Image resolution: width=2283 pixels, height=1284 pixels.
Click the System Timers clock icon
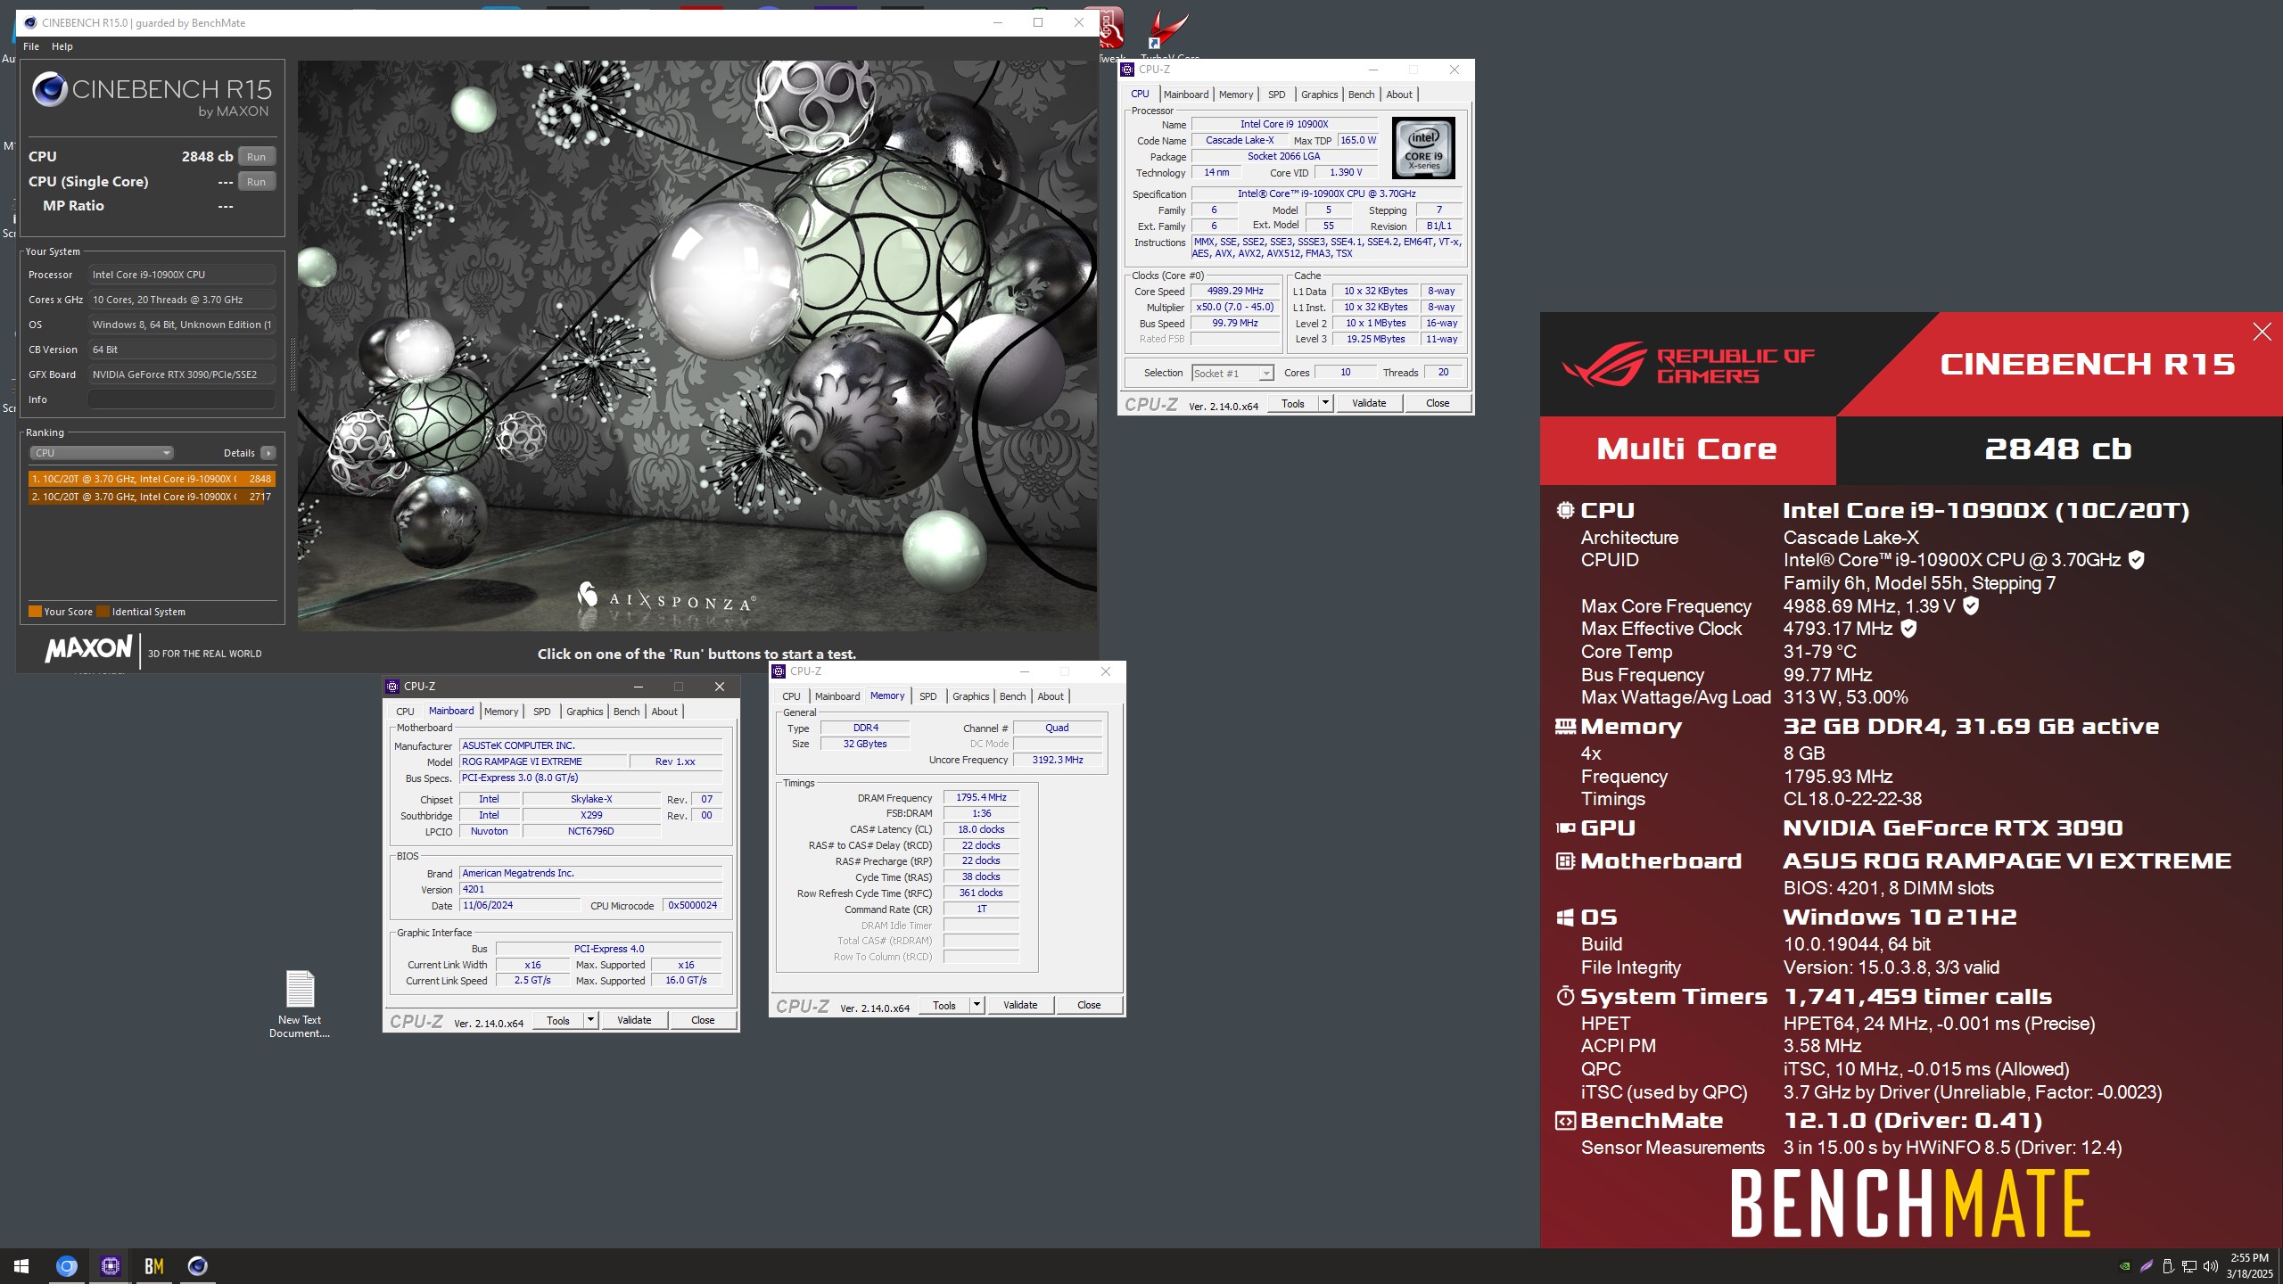point(1565,997)
